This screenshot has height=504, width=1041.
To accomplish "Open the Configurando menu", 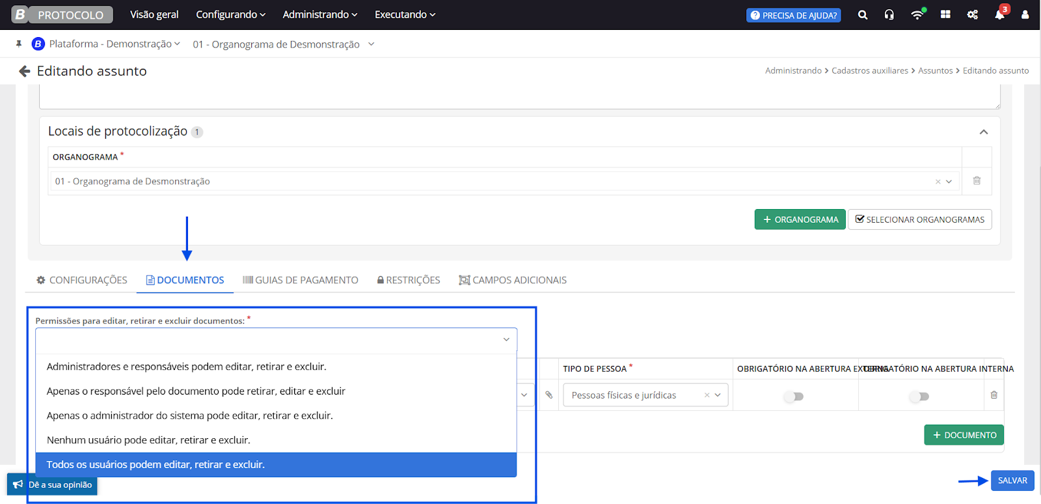I will [230, 15].
